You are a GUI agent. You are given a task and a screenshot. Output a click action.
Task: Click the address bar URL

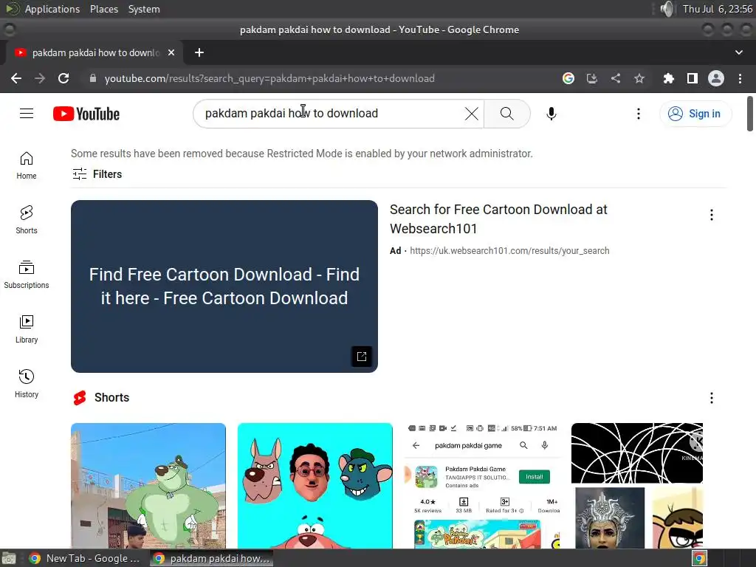point(269,78)
